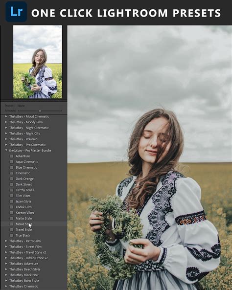Screen dimensions: 232x290
Task: Click the Thelutbay - Retro Film group name
Action: click(25, 241)
